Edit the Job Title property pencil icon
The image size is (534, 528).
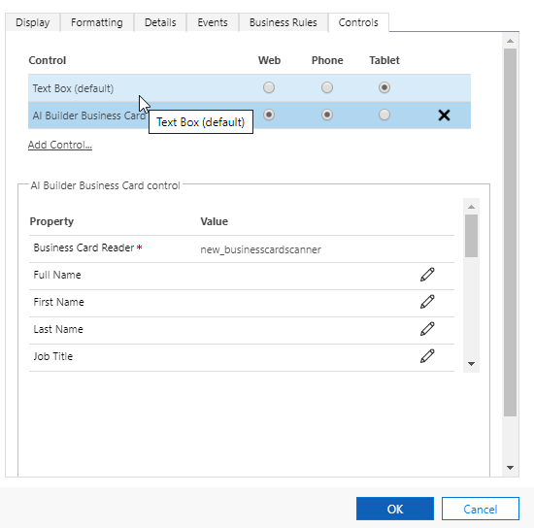click(x=427, y=356)
